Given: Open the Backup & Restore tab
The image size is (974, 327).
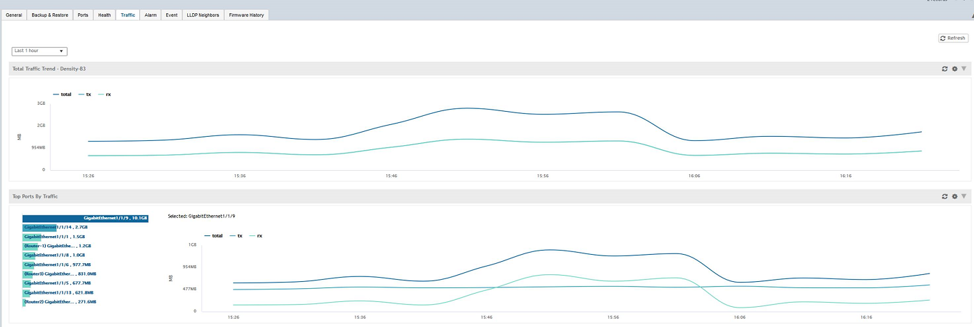Looking at the screenshot, I should (x=50, y=15).
